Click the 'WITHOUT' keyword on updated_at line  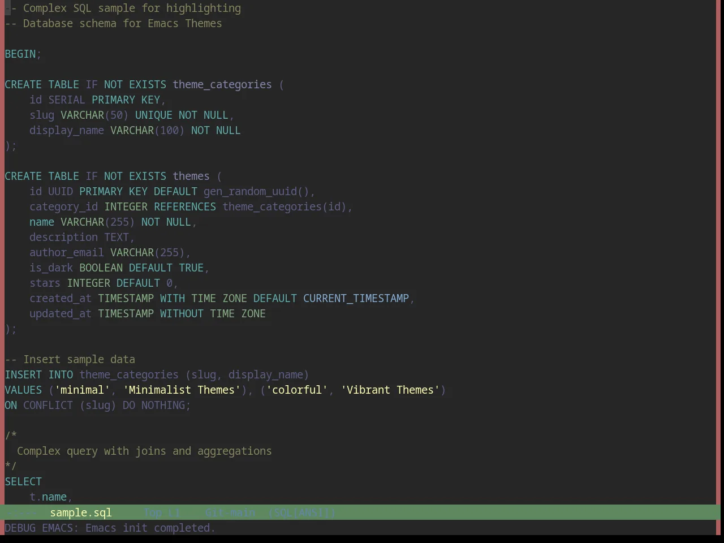(x=182, y=314)
